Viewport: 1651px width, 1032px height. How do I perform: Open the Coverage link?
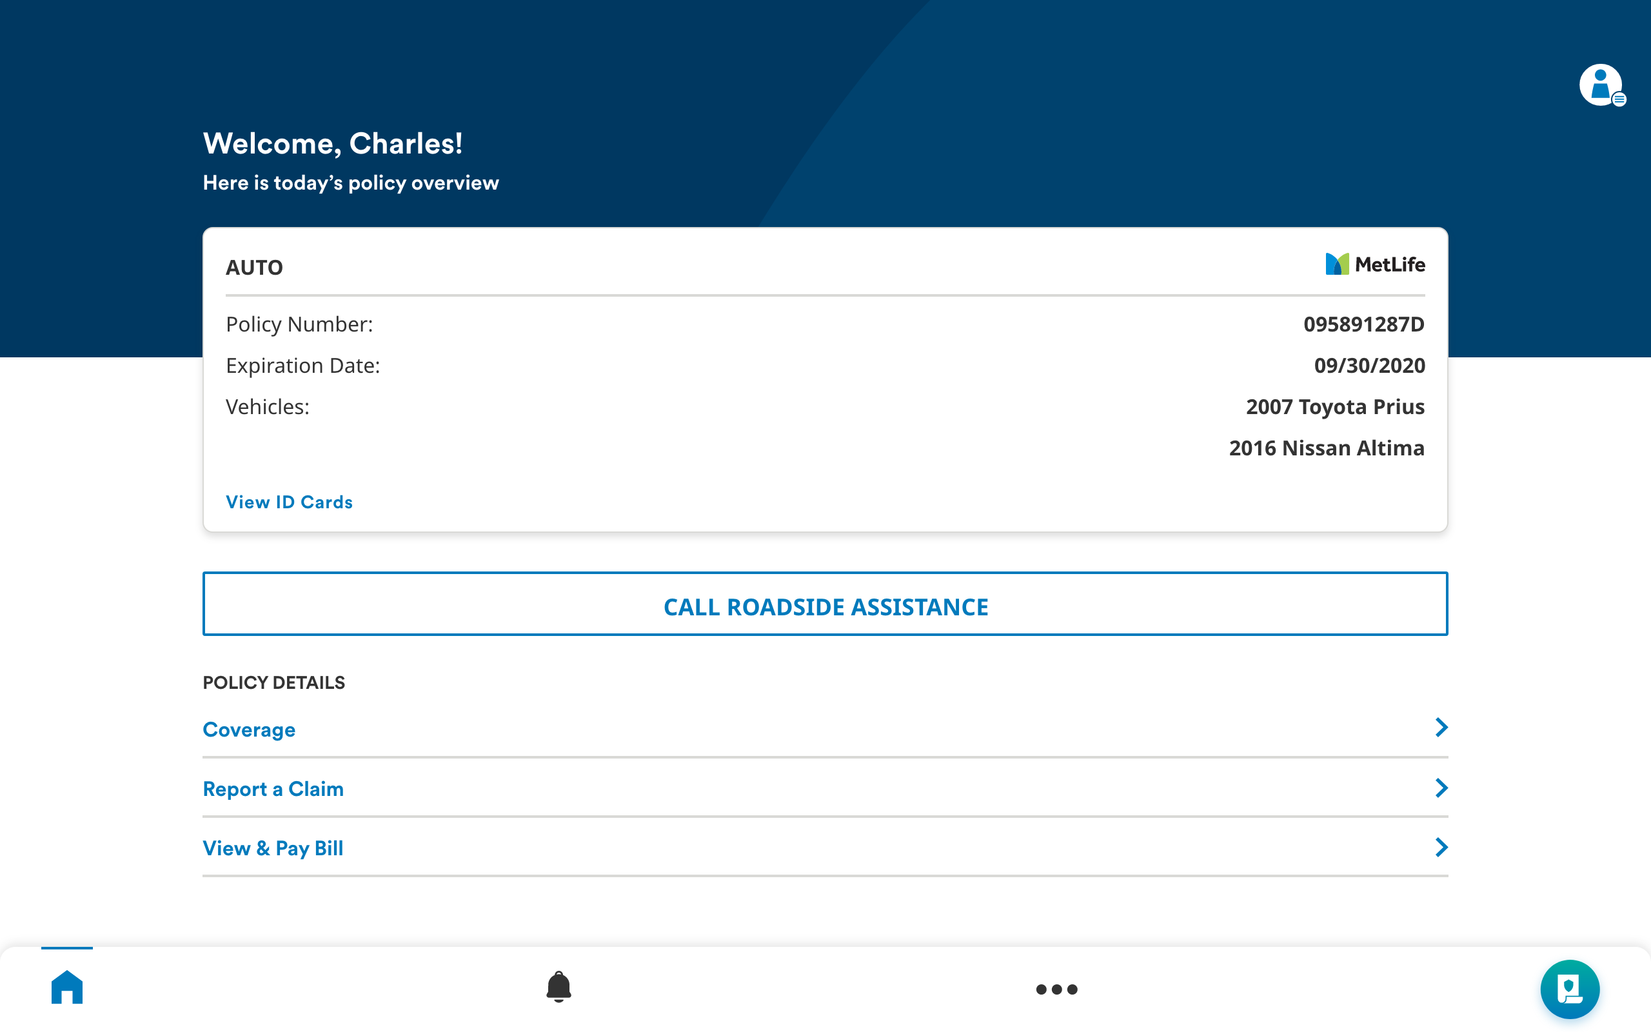coord(249,729)
